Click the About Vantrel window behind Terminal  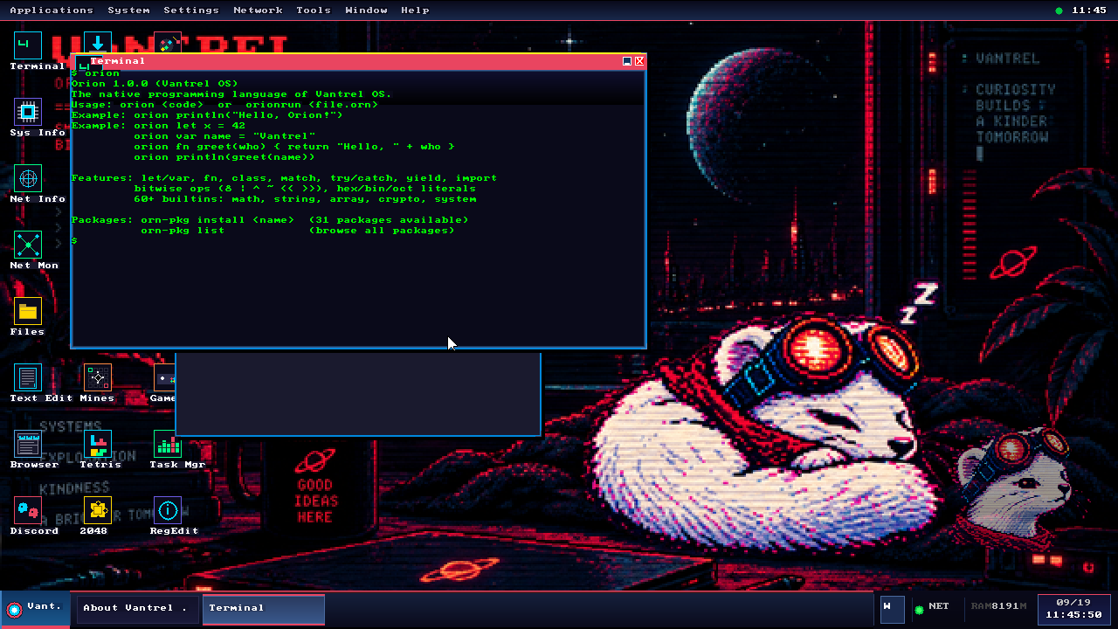click(x=358, y=393)
